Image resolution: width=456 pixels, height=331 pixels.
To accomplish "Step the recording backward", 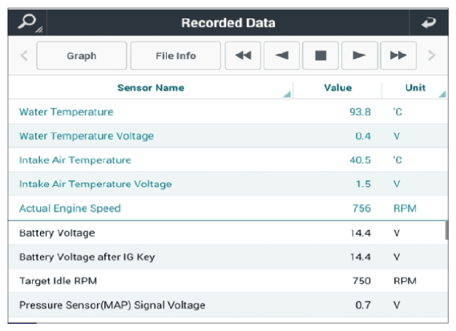I will [281, 55].
